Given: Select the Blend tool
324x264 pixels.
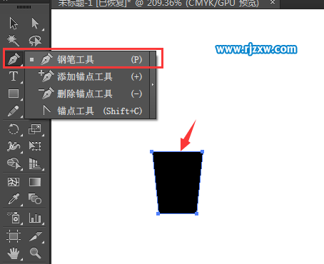Looking at the screenshot, I should 35,198.
